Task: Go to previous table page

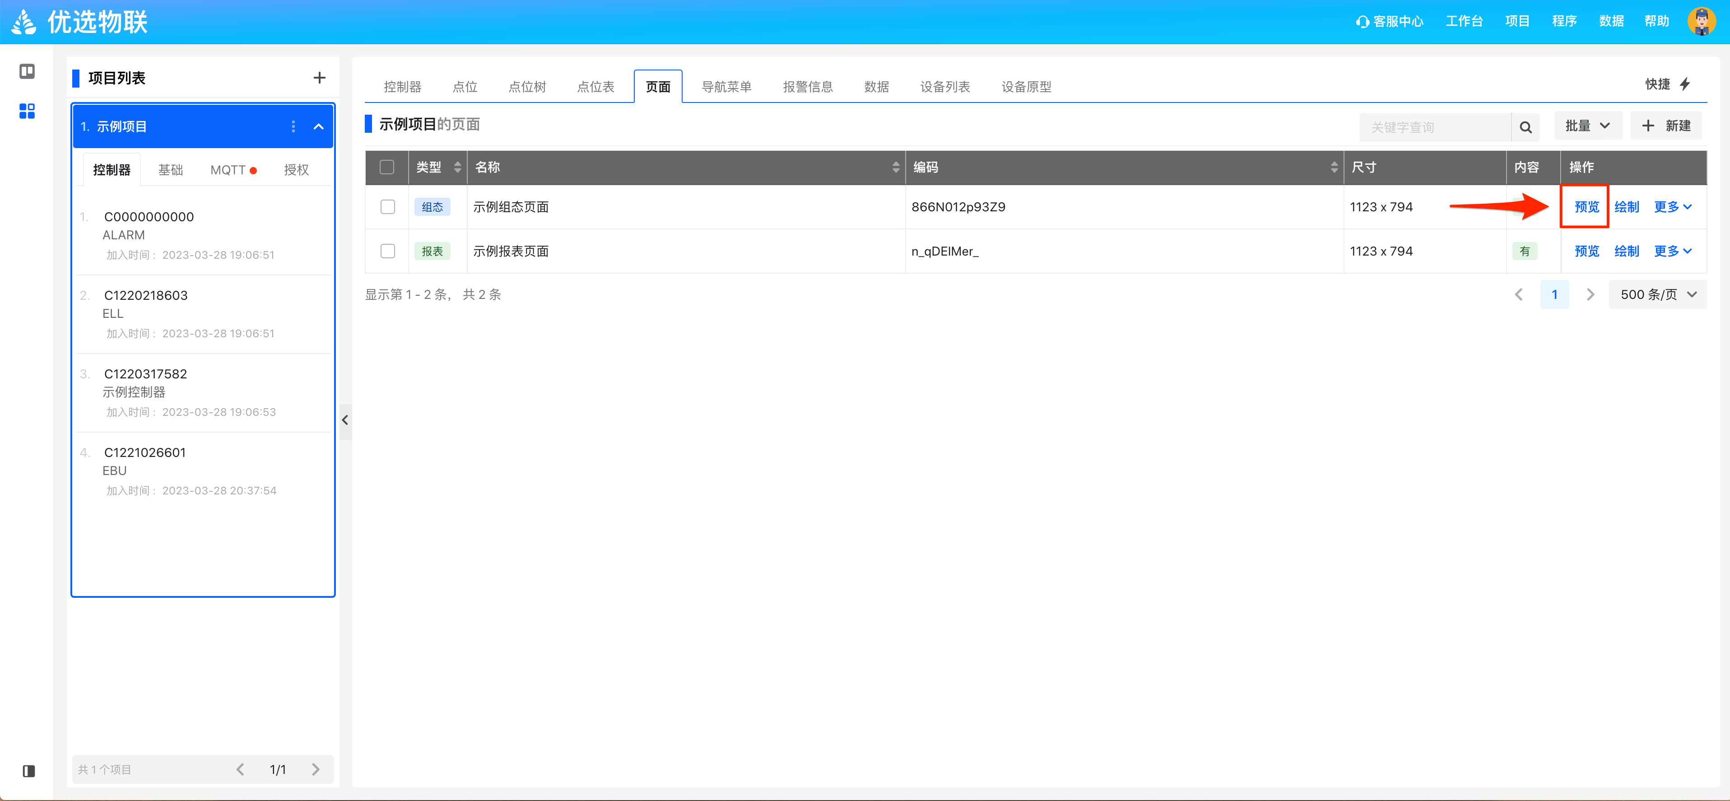Action: click(x=1518, y=295)
